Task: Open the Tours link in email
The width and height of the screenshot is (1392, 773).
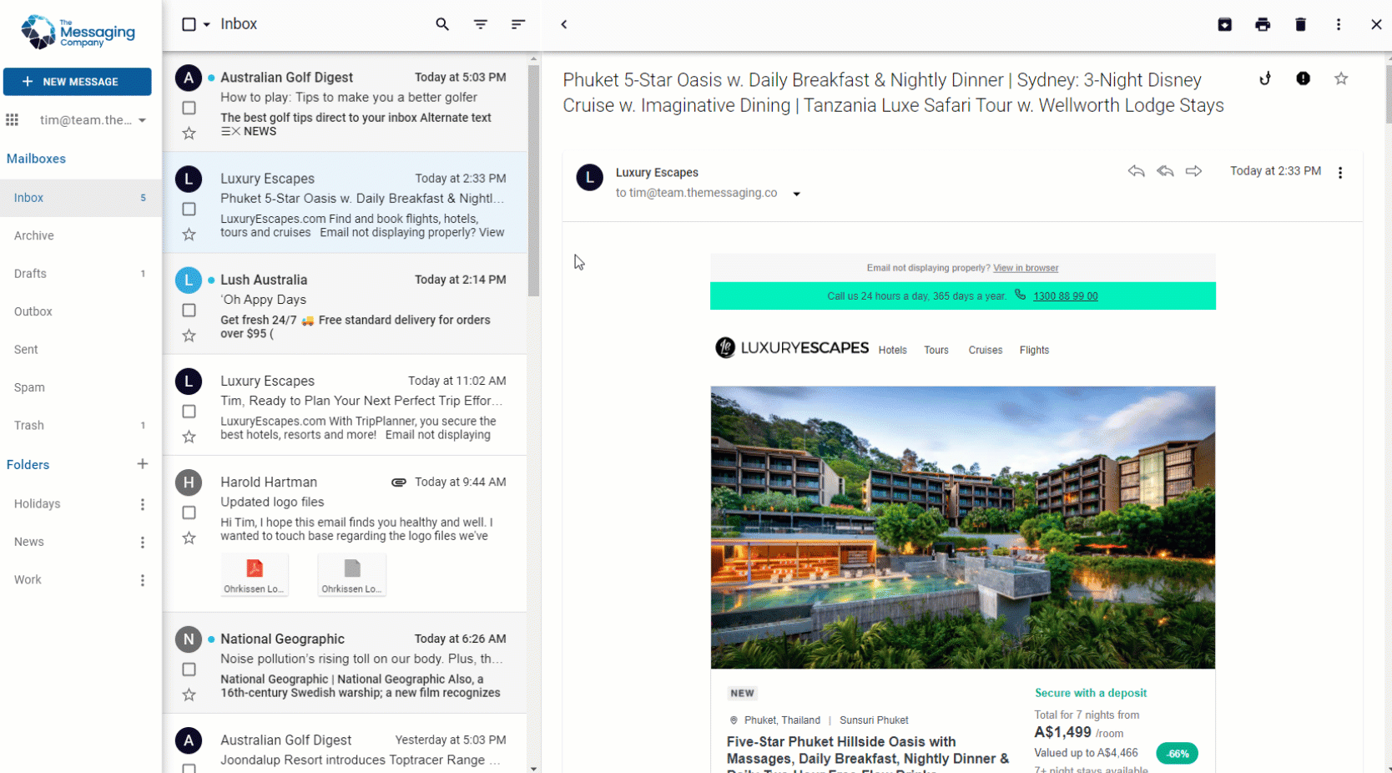Action: [x=936, y=351]
